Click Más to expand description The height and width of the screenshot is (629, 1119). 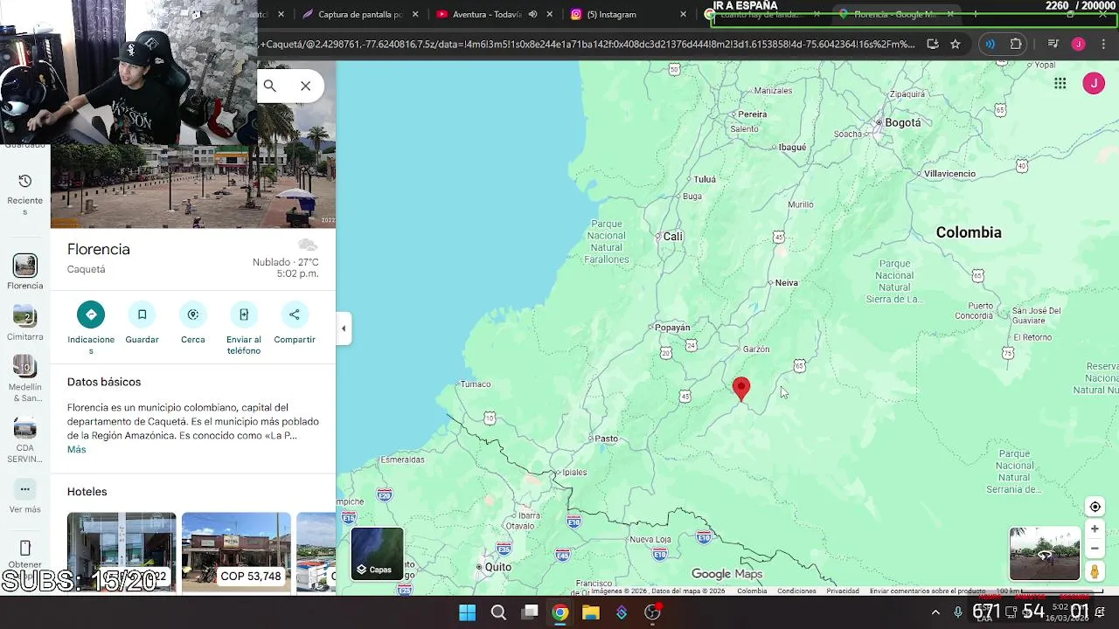[x=77, y=449]
